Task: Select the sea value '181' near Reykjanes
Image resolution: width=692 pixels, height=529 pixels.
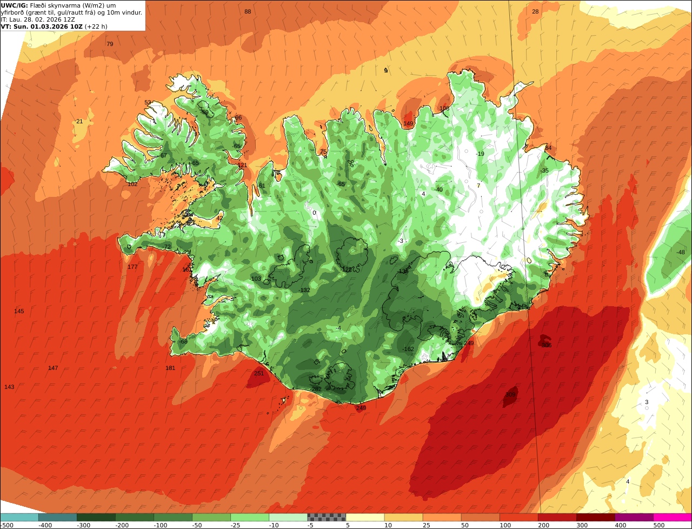Action: [170, 368]
